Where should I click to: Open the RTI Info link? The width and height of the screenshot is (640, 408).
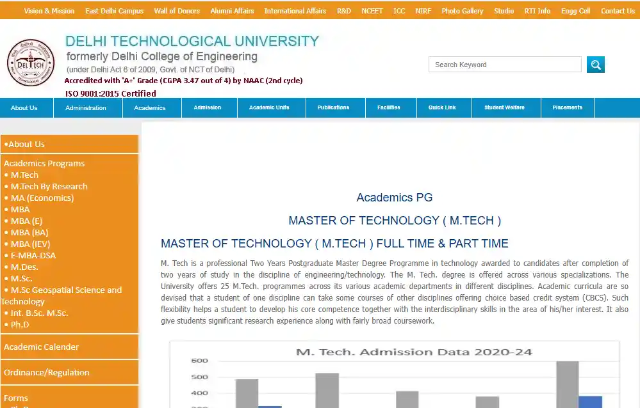tap(537, 11)
